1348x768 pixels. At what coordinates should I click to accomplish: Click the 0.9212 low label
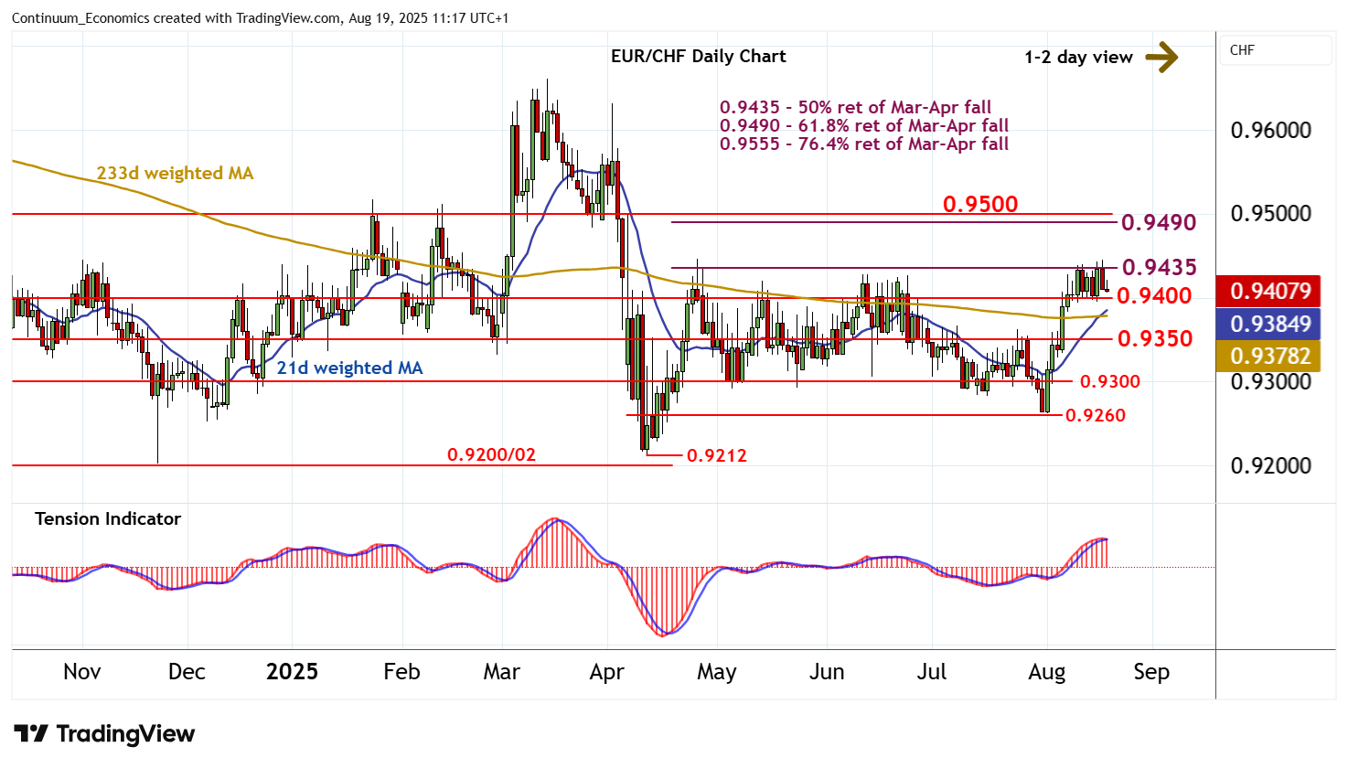point(717,455)
